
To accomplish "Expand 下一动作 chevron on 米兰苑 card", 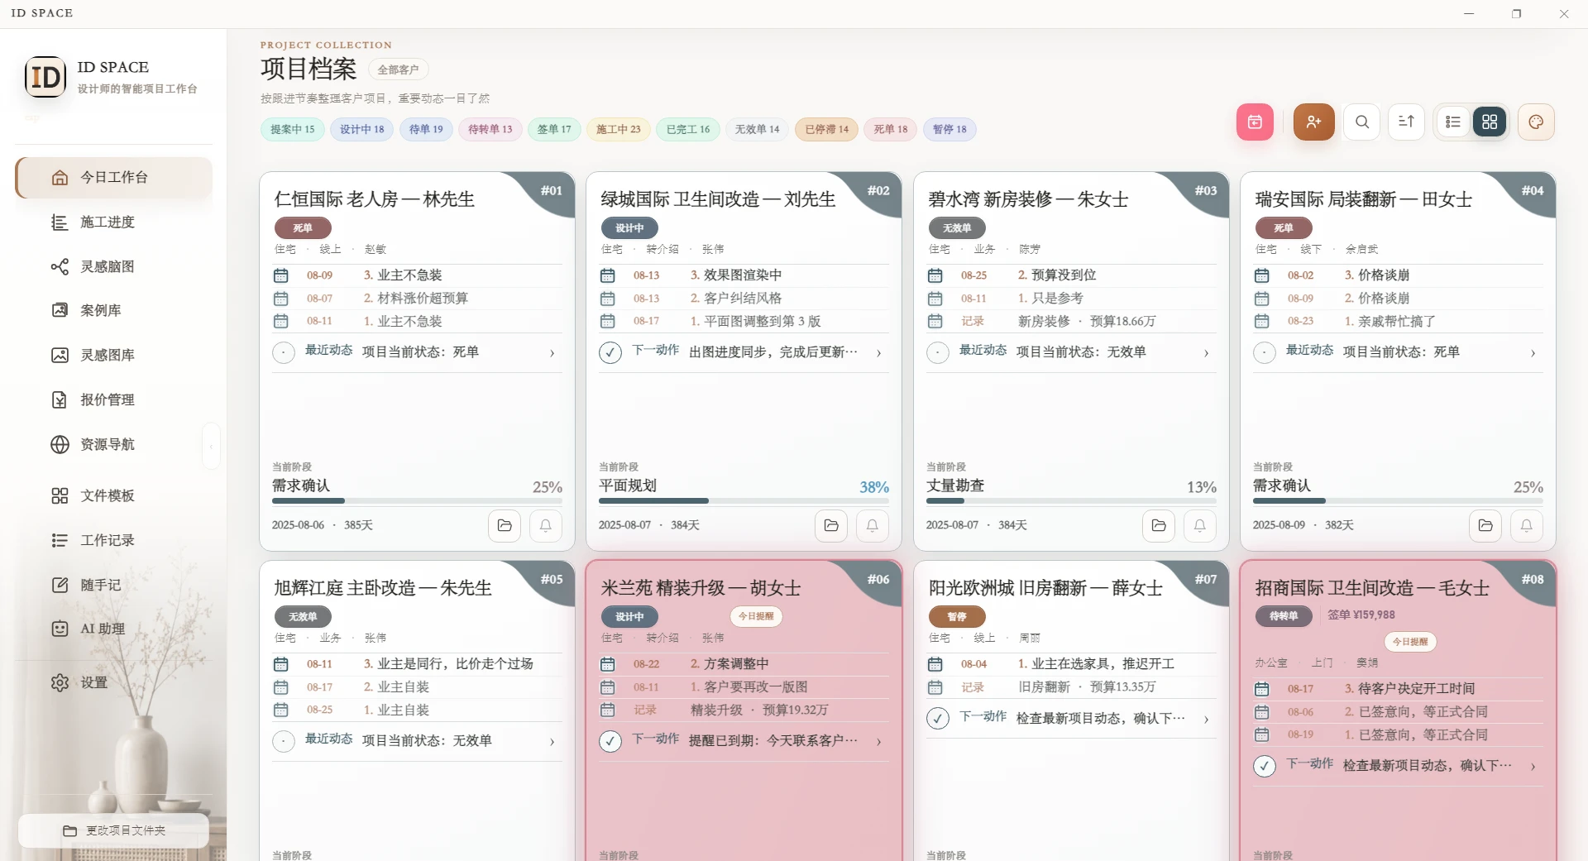I will tap(879, 742).
